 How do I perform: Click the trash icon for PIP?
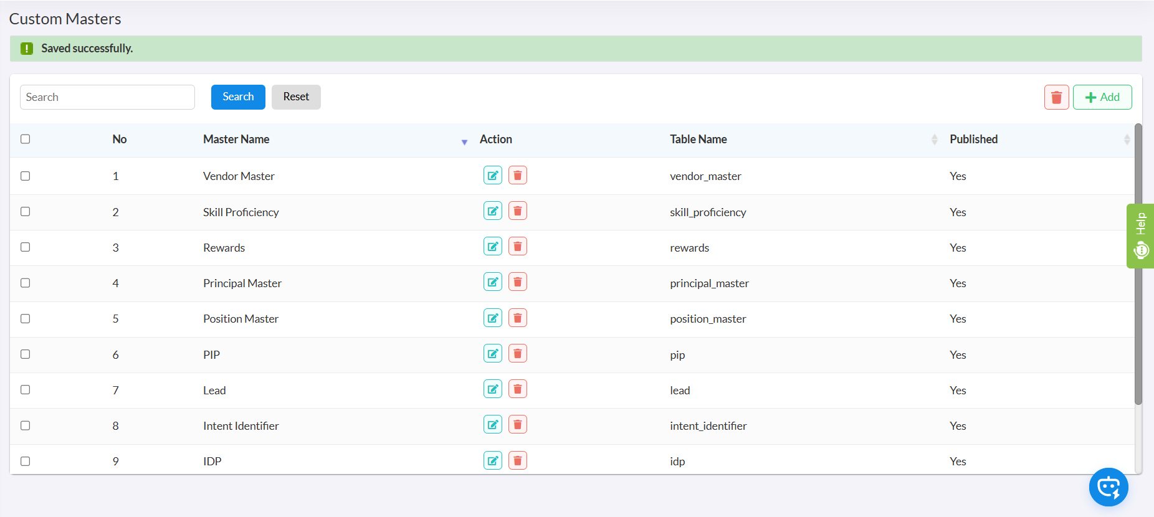point(517,354)
